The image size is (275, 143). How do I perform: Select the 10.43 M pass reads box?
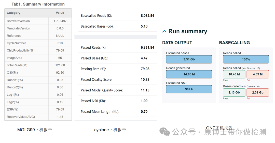[234, 74]
